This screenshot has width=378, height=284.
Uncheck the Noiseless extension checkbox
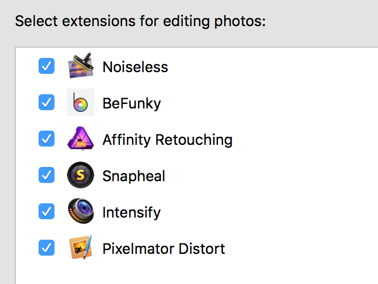[47, 66]
